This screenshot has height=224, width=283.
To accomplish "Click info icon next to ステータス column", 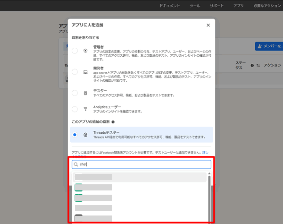I will pos(252,66).
